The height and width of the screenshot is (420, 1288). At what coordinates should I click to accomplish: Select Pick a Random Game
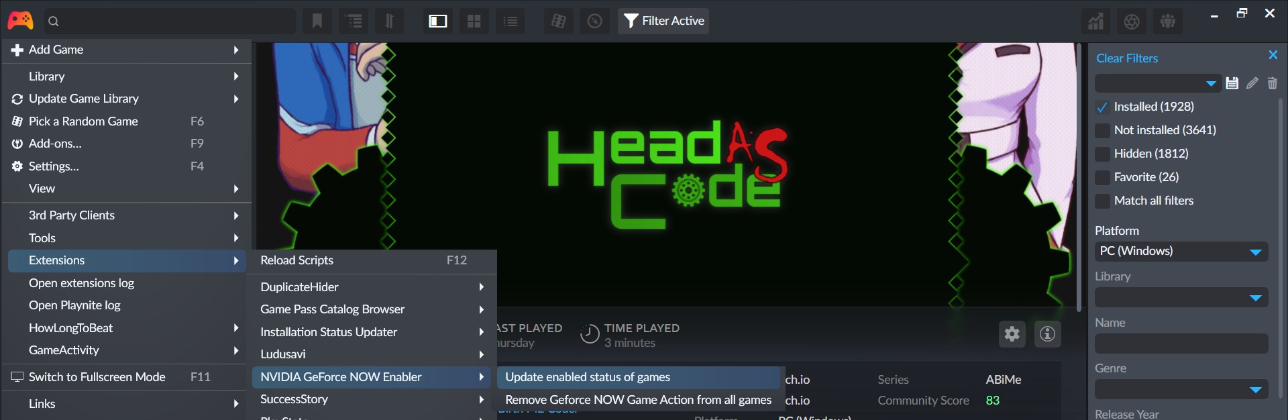(126, 121)
